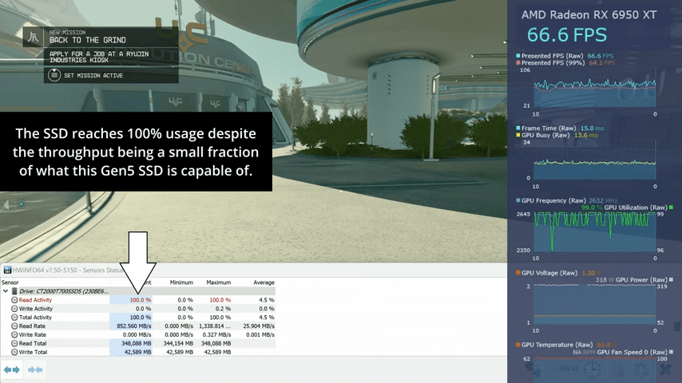Click the Total Activity sensor icon
Image resolution: width=682 pixels, height=383 pixels.
pyautogui.click(x=14, y=318)
